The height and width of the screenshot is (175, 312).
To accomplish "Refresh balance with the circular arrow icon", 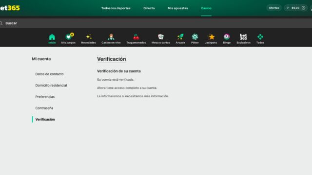I will pyautogui.click(x=288, y=8).
